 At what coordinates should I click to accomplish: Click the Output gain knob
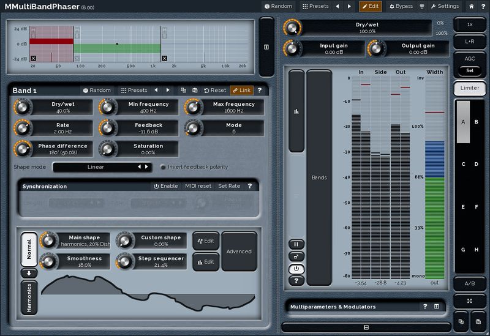pos(376,49)
